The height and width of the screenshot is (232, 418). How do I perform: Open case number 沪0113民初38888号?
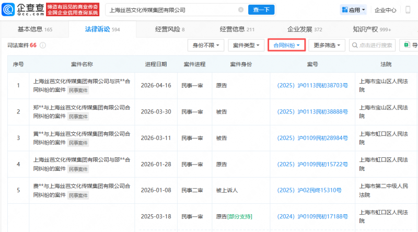312,112
